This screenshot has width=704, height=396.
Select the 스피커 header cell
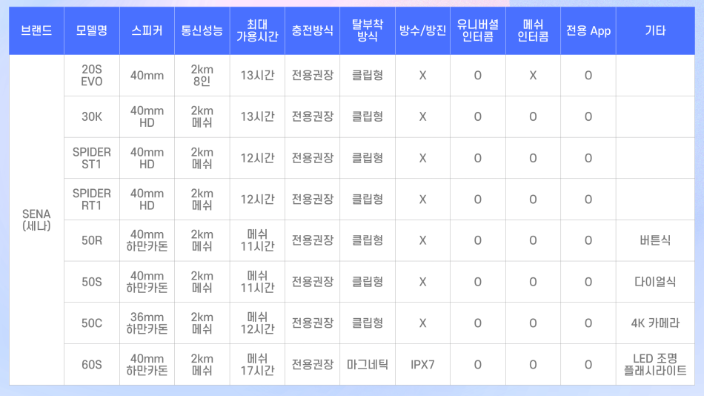[147, 31]
